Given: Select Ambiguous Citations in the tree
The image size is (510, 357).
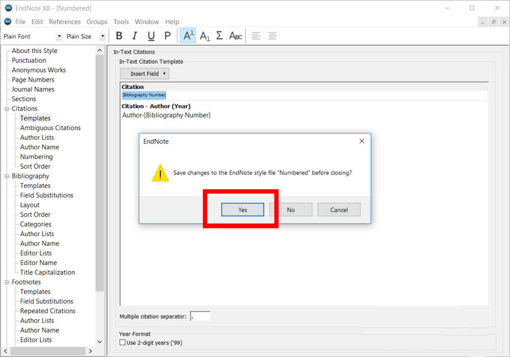Looking at the screenshot, I should click(x=50, y=128).
